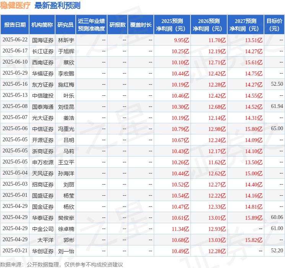Click 国海证券 institution name
285x268 pixels.
pyautogui.click(x=43, y=40)
